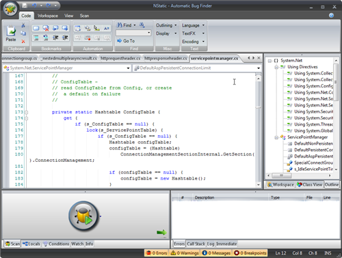Image resolution: width=342 pixels, height=258 pixels.
Task: Click the Save icon in title bar
Action: [25, 5]
